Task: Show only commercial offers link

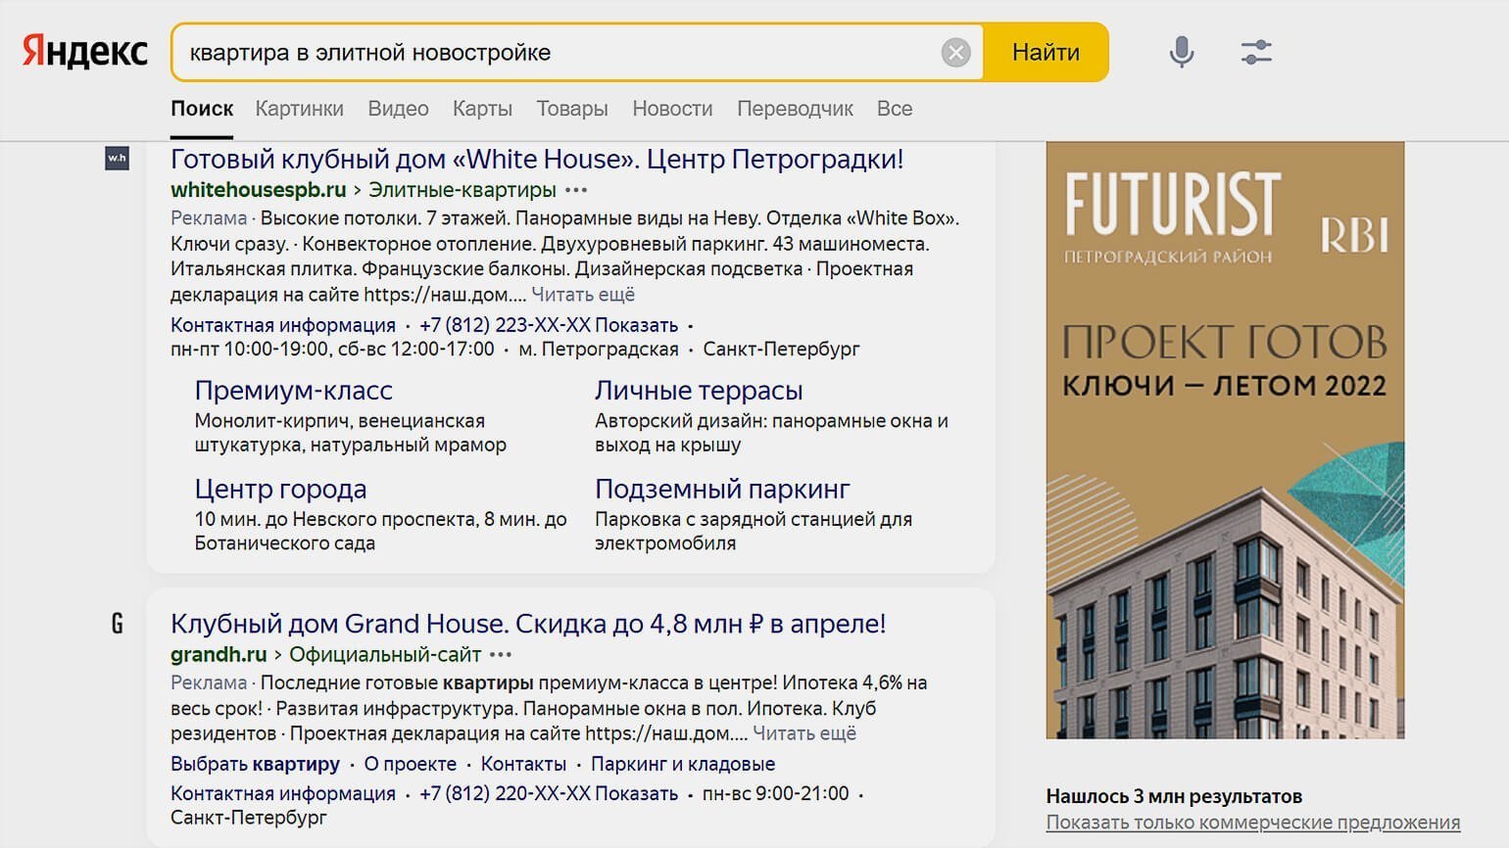Action: pyautogui.click(x=1252, y=823)
